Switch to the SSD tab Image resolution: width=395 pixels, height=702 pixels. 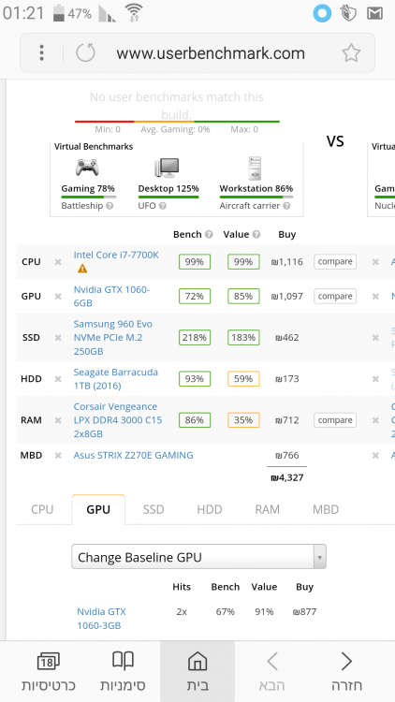154,509
